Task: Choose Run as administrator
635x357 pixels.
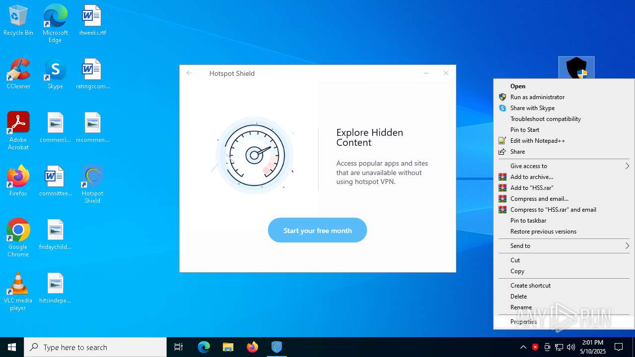Action: point(564,97)
